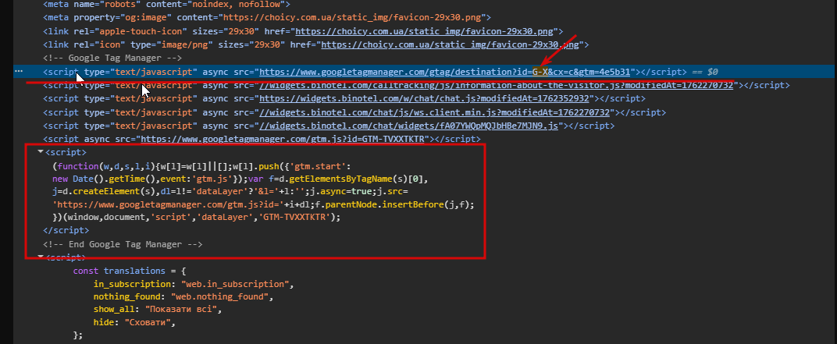Click the closing </script> tag of GTM snippet
The width and height of the screenshot is (837, 344).
click(66, 231)
